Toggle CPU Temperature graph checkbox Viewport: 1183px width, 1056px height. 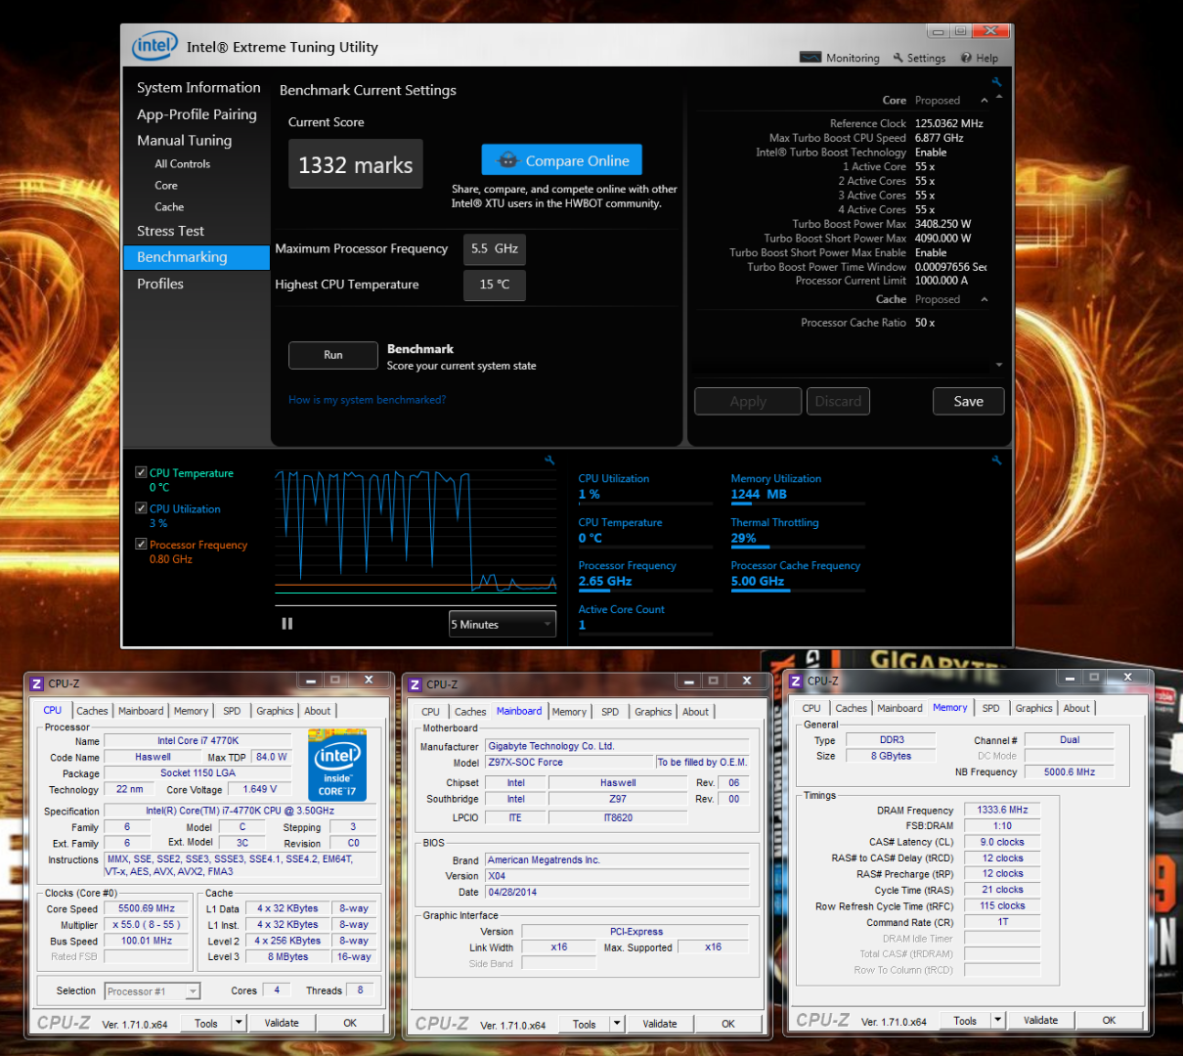141,472
